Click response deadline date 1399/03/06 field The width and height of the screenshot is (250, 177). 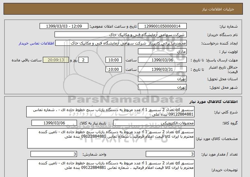162,60
